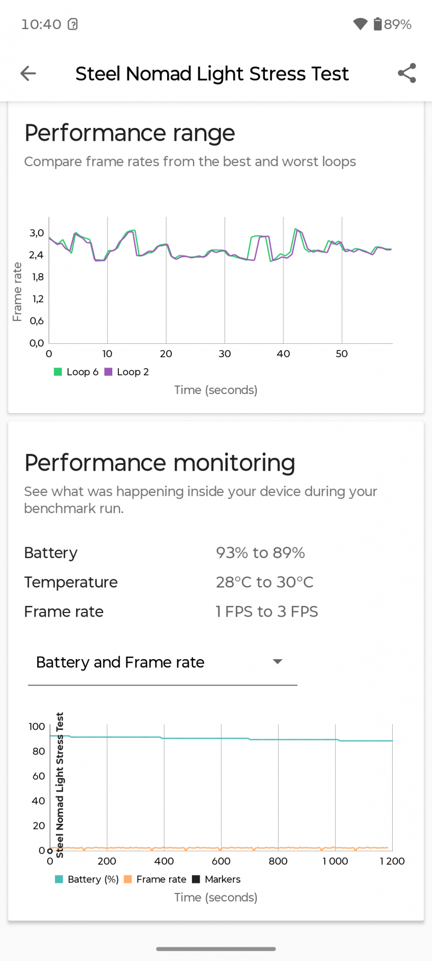Tap the share icon
The image size is (432, 961).
407,74
